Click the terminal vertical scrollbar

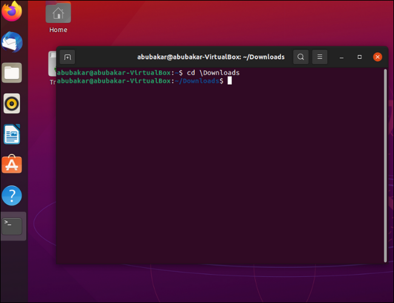coord(385,164)
